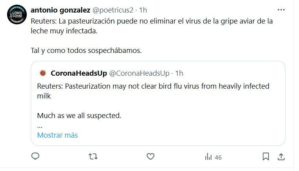Click the repost arrows icon

coord(92,156)
